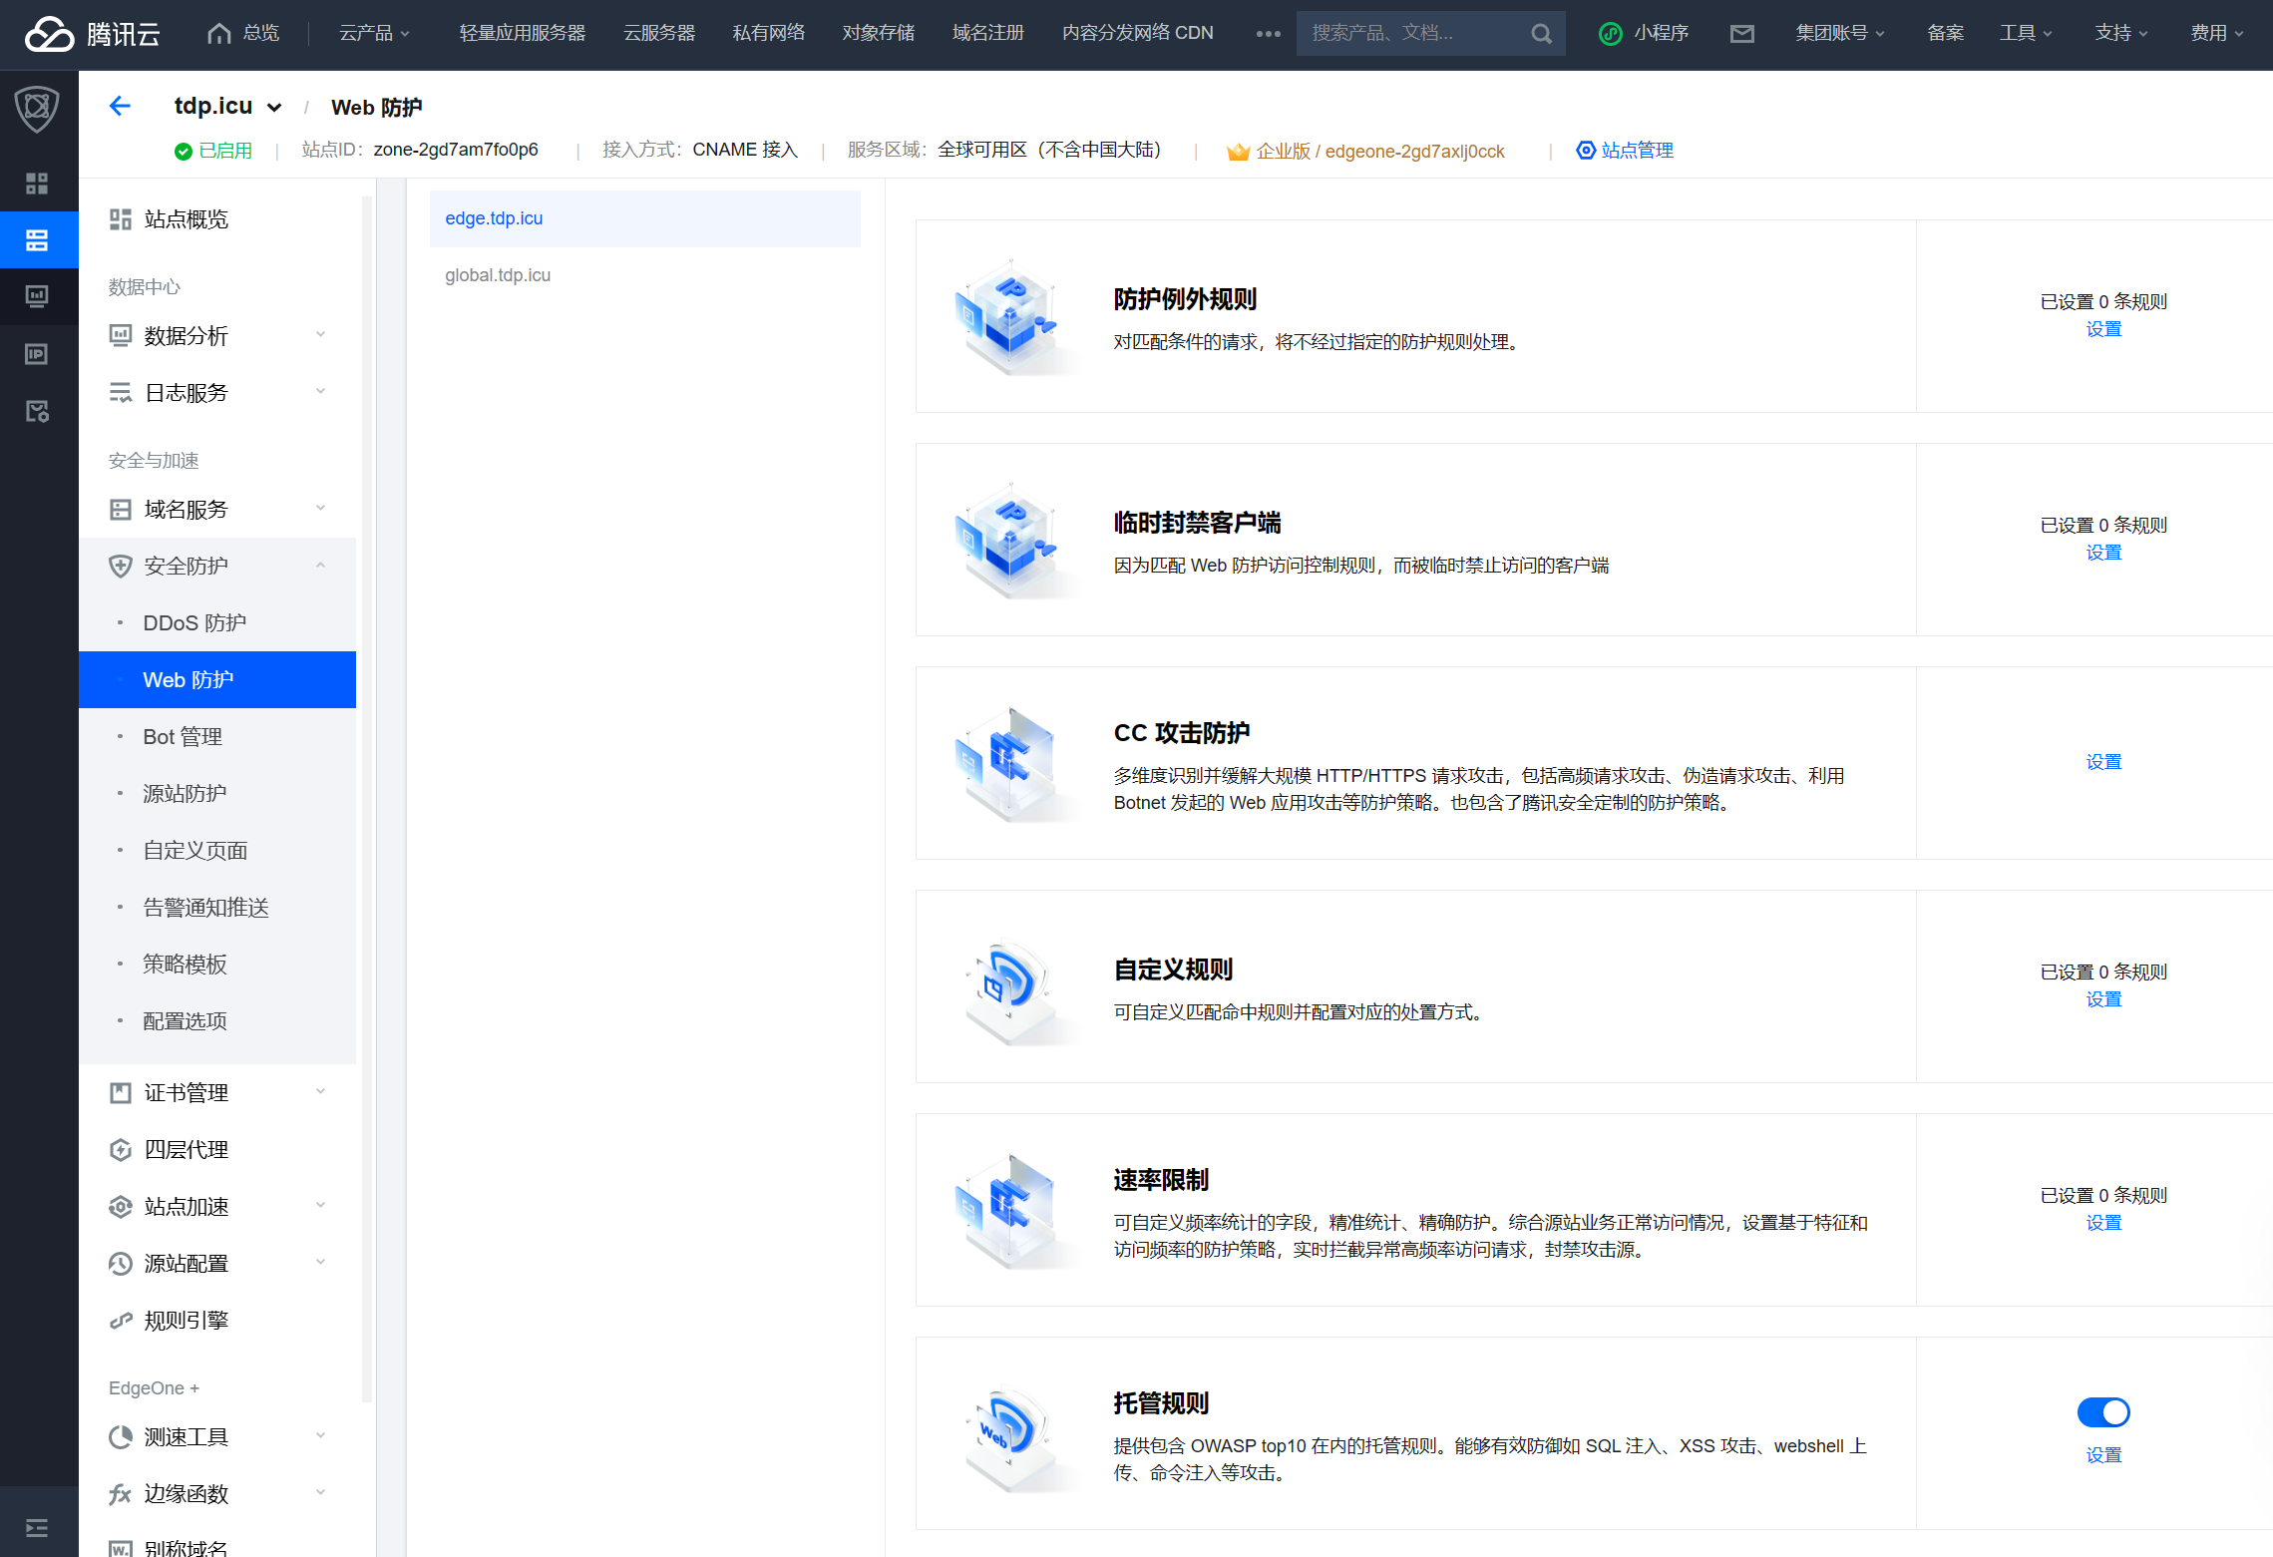Click the three-dots more products icon
The width and height of the screenshot is (2273, 1557).
pos(1268,34)
